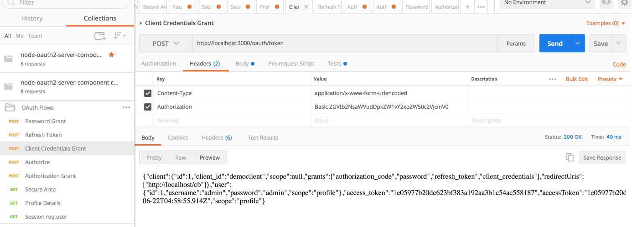632x227 pixels.
Task: Open the new tab plus icon
Action: point(467,7)
